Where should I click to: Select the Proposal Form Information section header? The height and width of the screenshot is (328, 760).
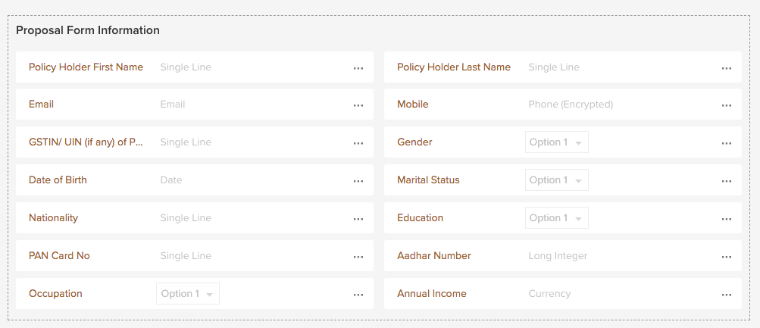coord(88,30)
